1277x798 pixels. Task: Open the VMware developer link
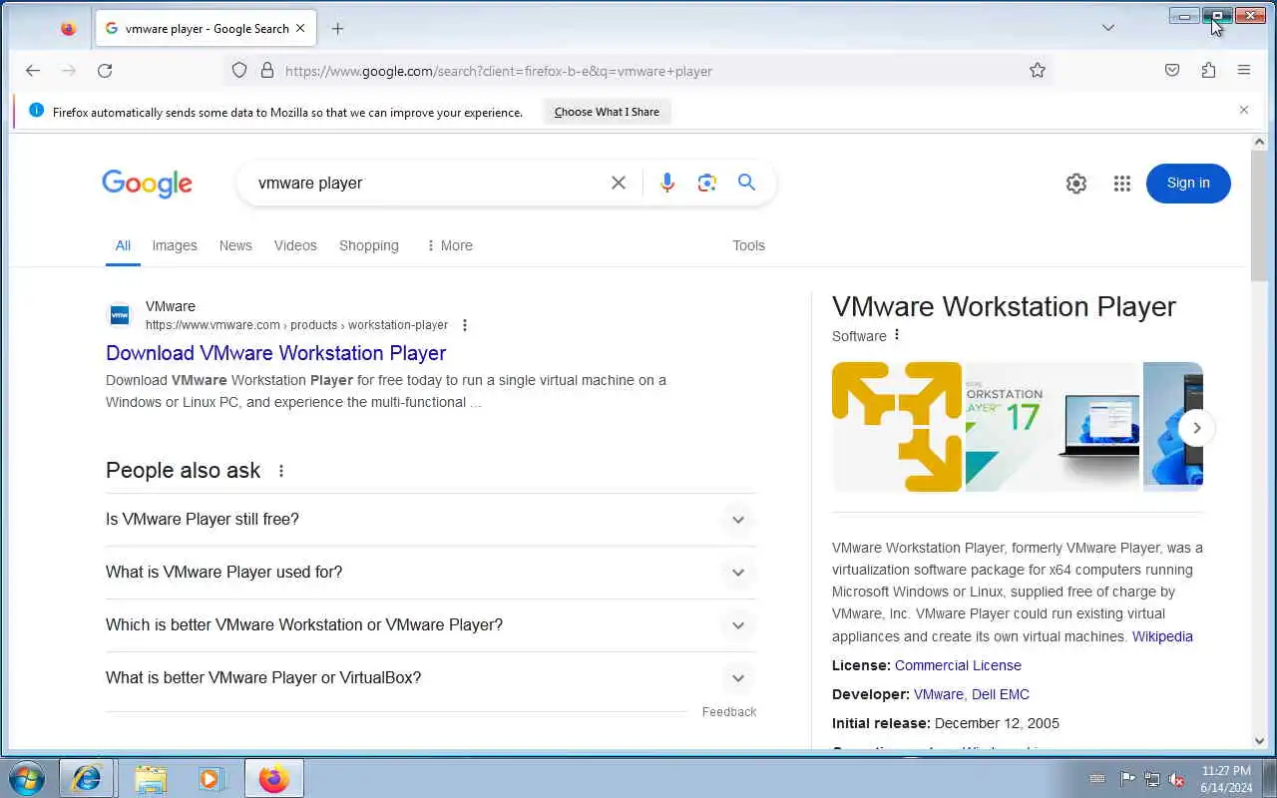938,694
